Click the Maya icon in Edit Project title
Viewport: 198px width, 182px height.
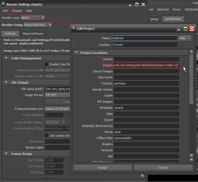(74, 28)
